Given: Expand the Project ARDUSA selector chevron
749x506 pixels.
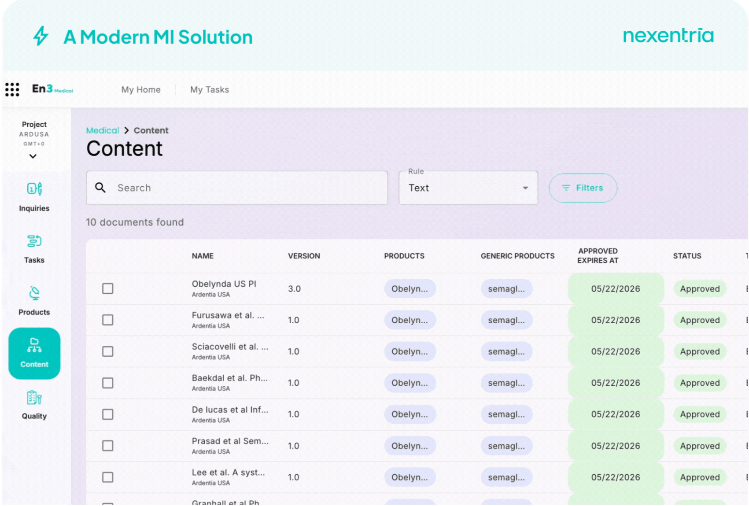Looking at the screenshot, I should [33, 156].
